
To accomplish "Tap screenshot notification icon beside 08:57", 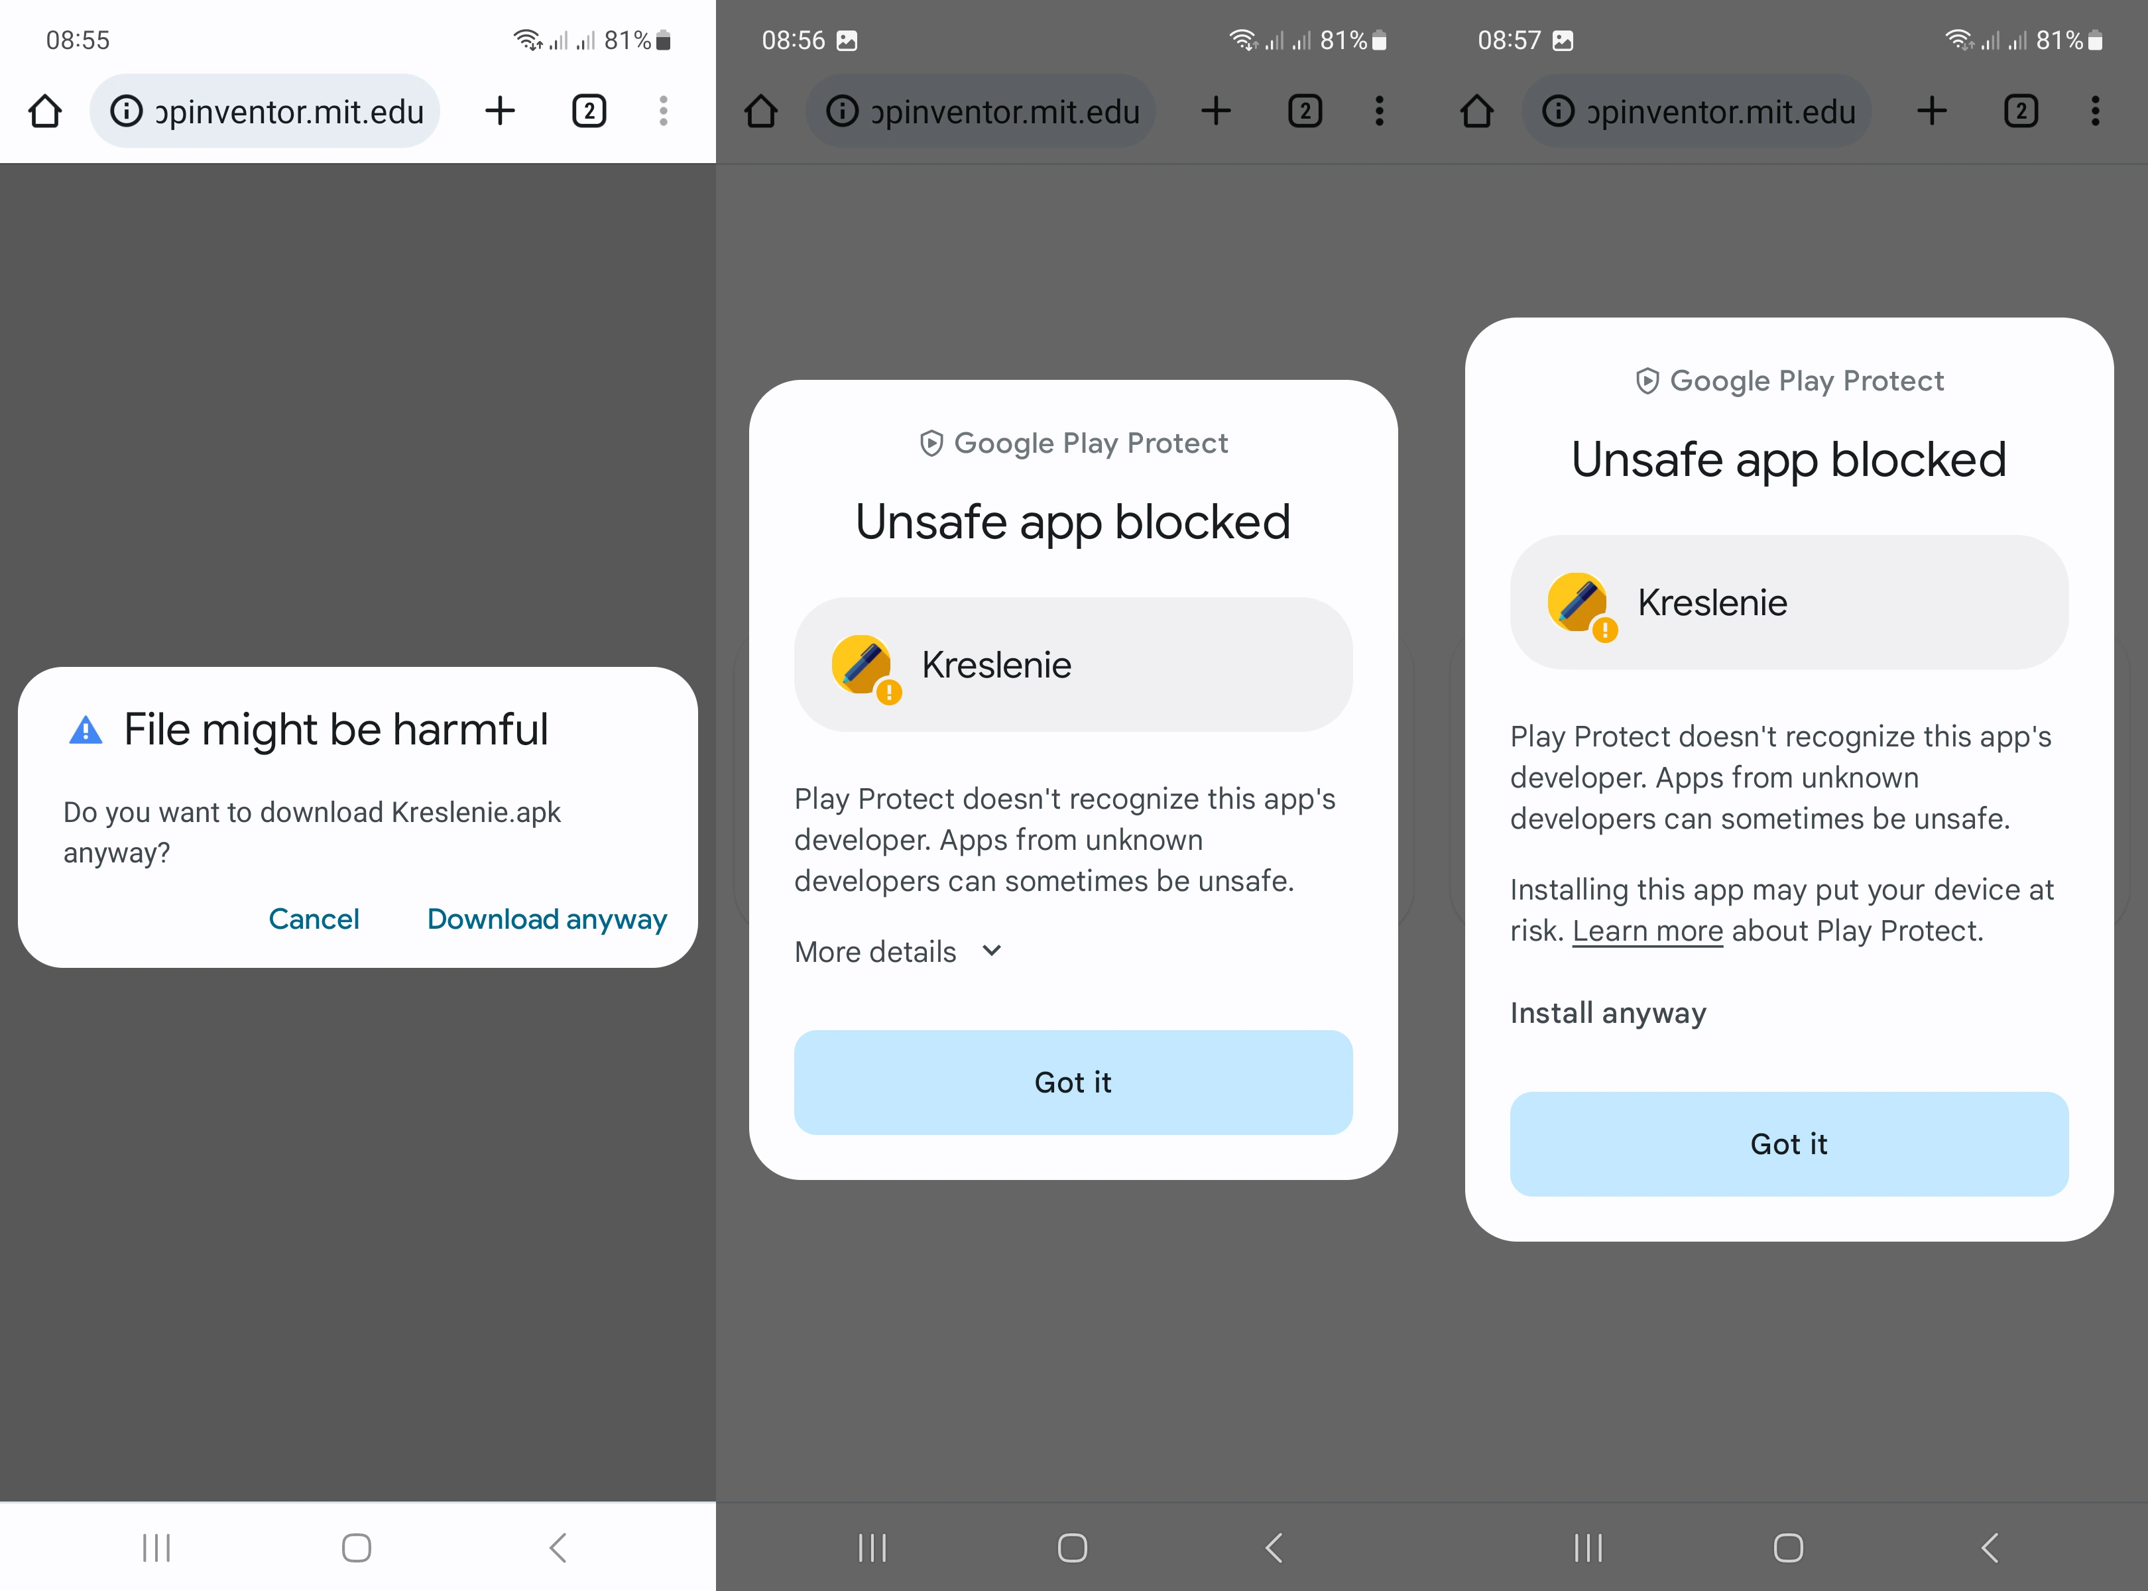I will (1563, 40).
